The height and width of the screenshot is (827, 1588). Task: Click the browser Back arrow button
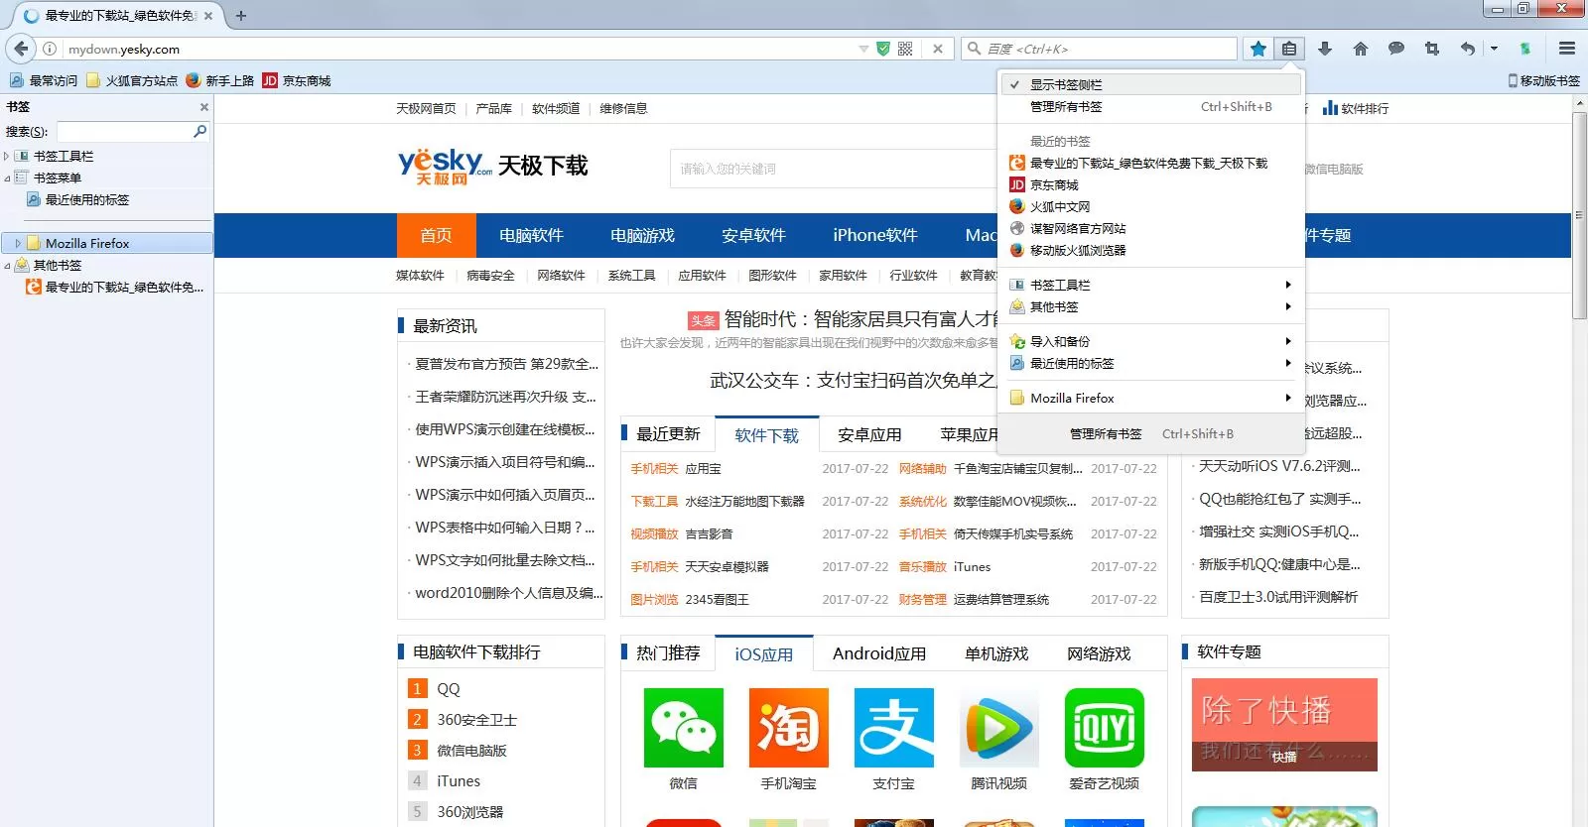point(21,49)
